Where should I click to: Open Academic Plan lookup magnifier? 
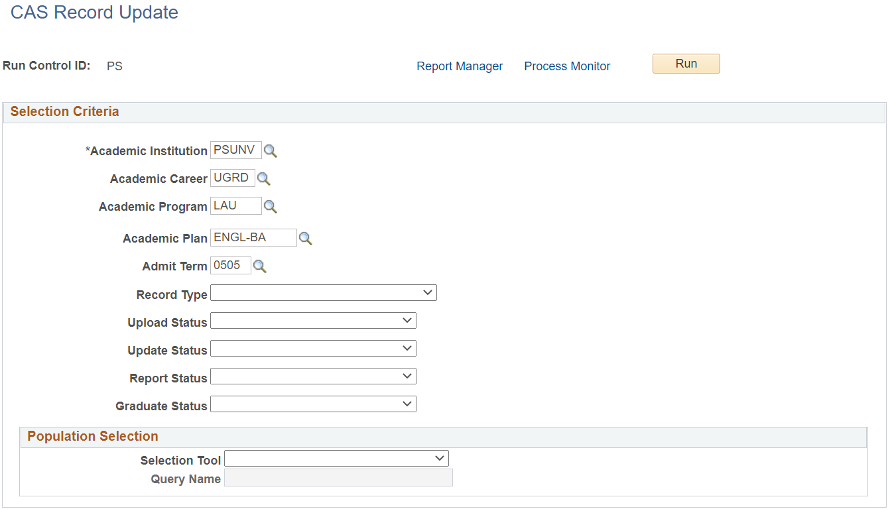point(305,239)
